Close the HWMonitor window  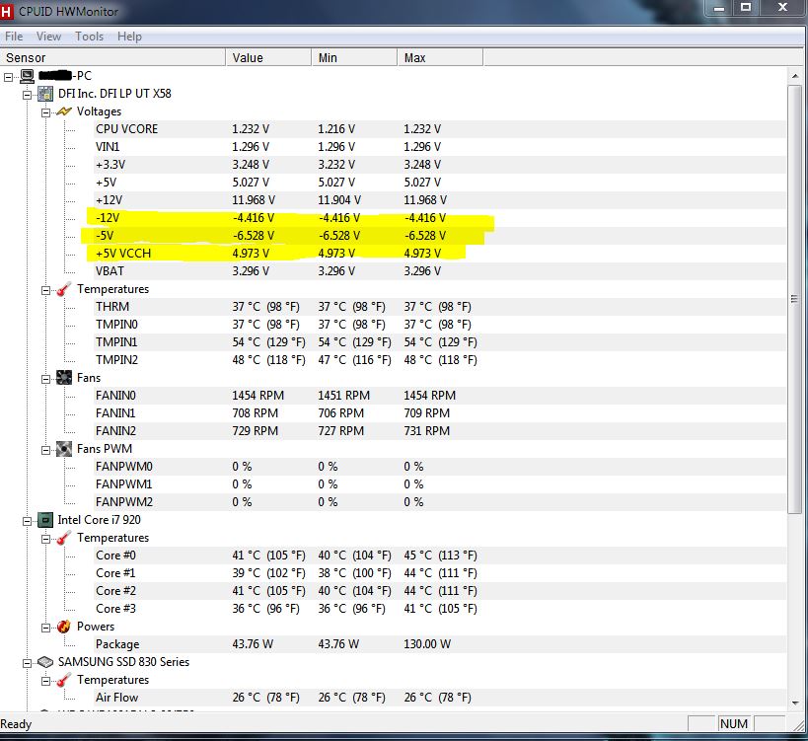click(782, 8)
